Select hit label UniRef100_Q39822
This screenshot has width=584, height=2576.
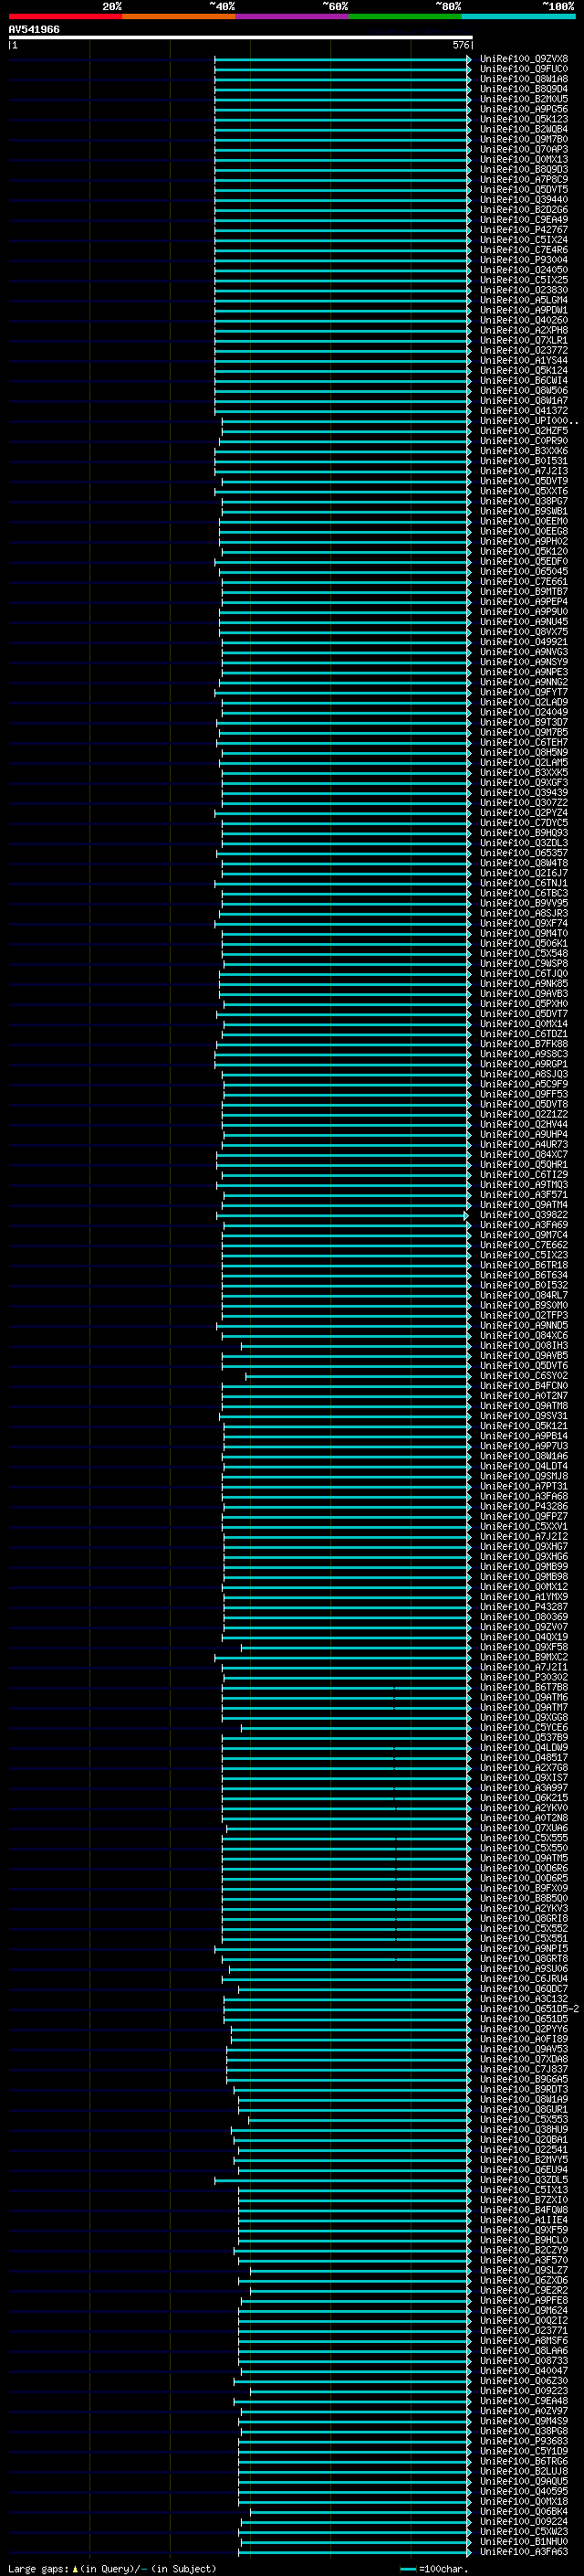(x=524, y=1215)
